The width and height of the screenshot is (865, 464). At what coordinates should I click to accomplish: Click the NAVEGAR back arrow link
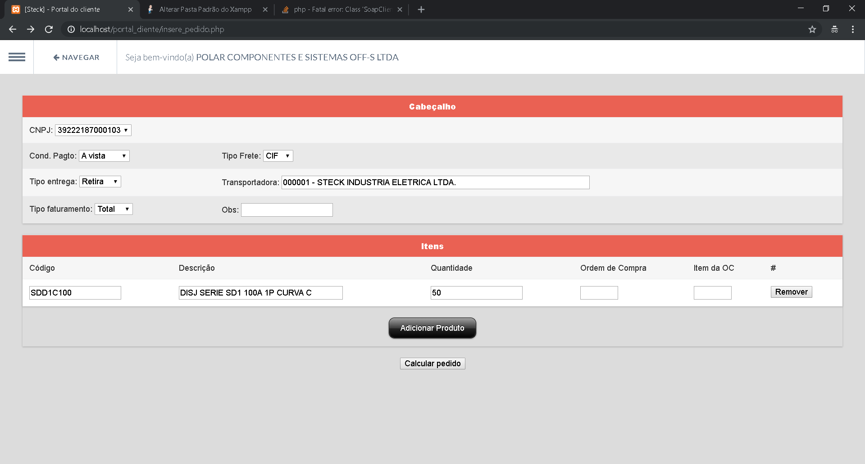76,57
